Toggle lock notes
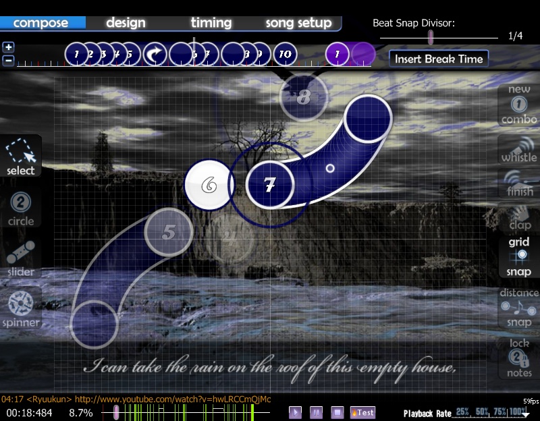 pos(519,358)
